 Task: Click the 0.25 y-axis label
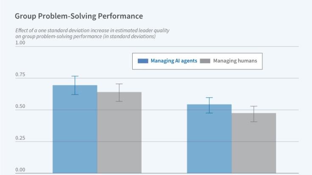click(x=20, y=138)
